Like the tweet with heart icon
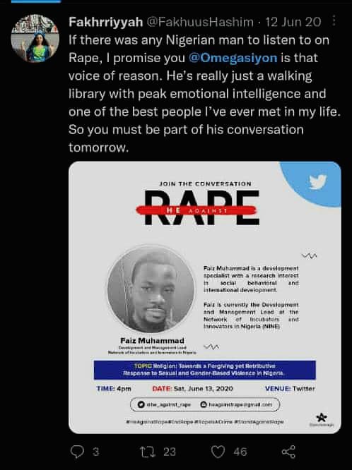The height and width of the screenshot is (470, 352). [218, 452]
